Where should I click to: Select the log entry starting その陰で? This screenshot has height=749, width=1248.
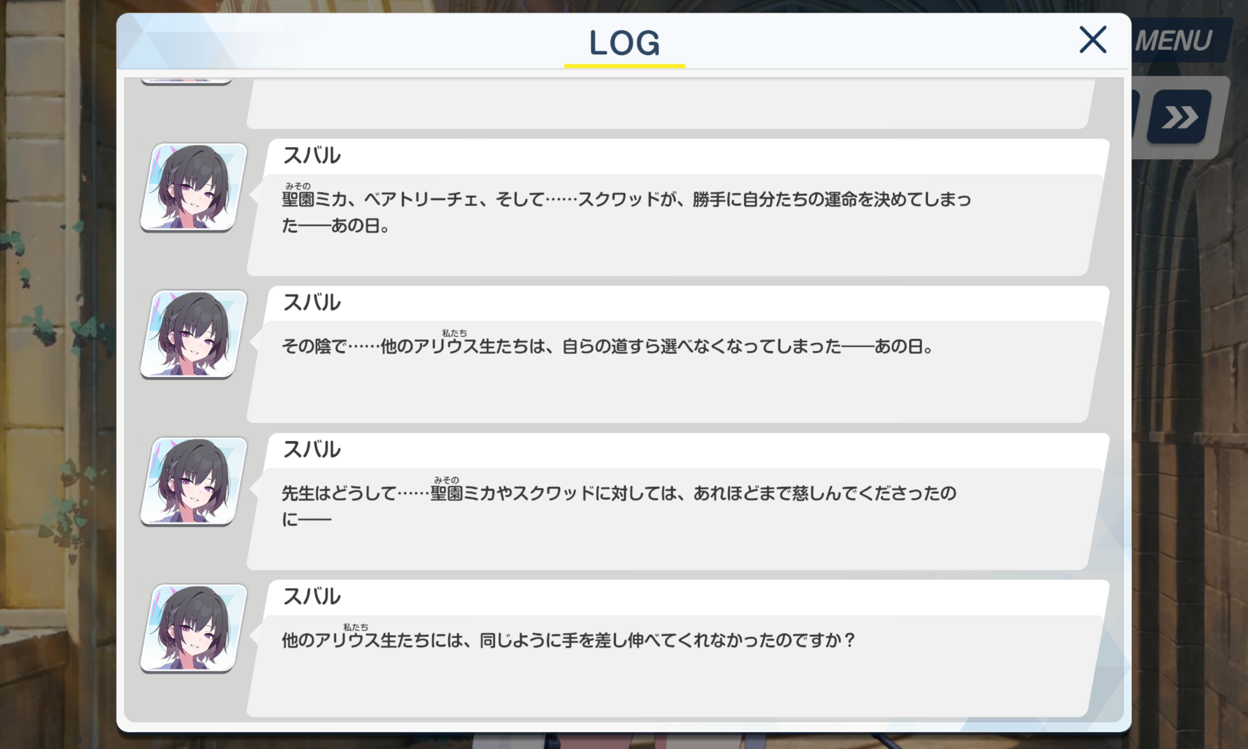coord(678,354)
